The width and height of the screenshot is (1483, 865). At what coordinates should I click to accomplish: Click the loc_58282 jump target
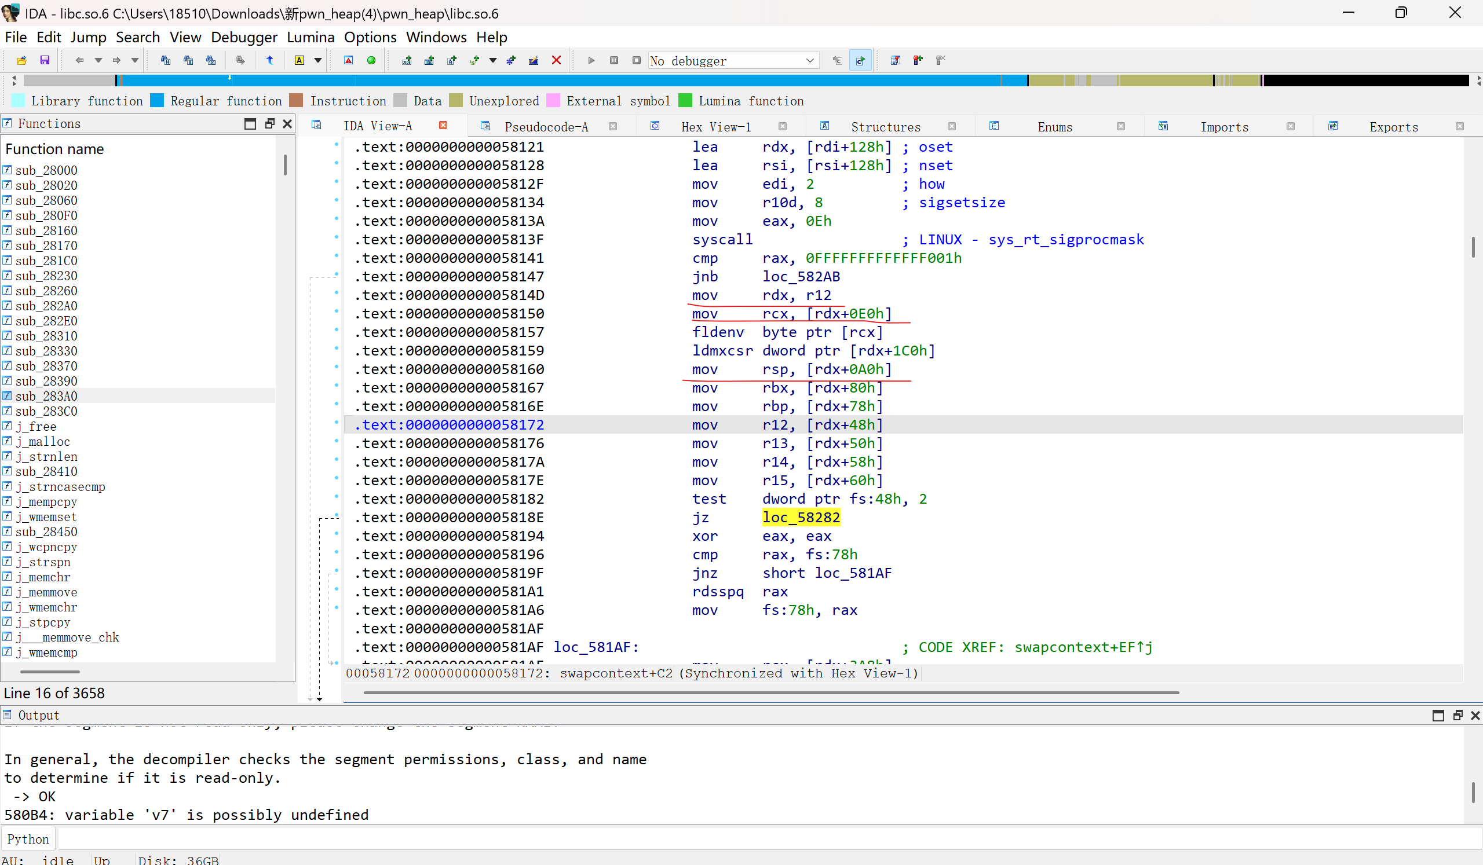click(x=801, y=518)
